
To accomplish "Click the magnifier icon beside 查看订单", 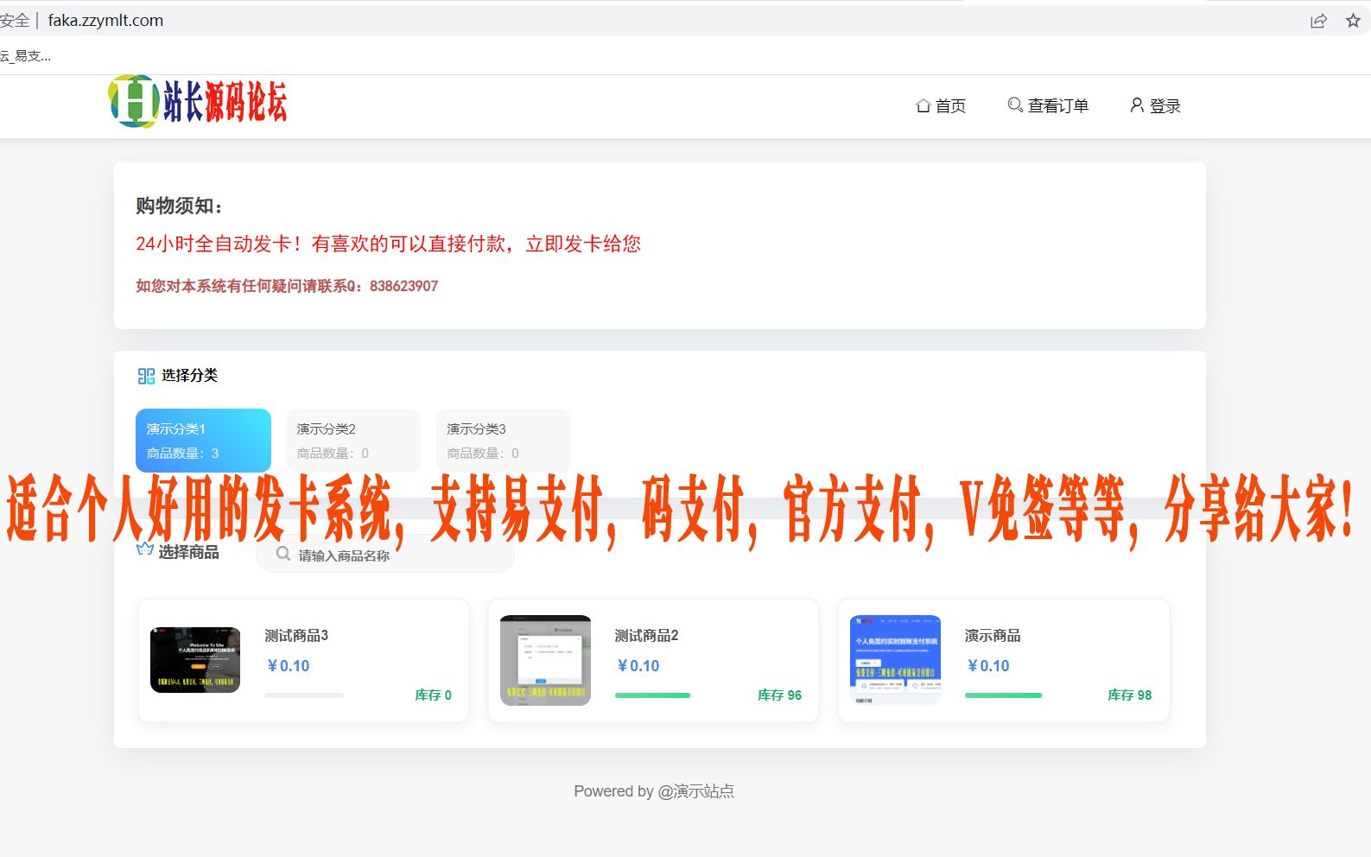I will (1015, 105).
